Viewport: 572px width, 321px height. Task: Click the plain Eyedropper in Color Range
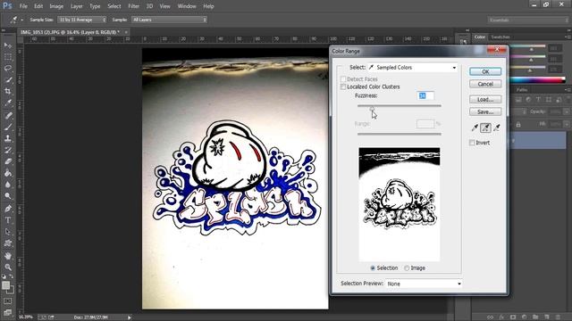(475, 128)
